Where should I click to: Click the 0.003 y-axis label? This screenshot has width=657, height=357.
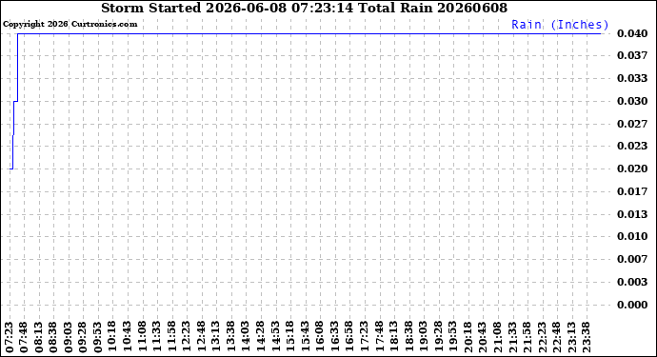click(x=632, y=282)
